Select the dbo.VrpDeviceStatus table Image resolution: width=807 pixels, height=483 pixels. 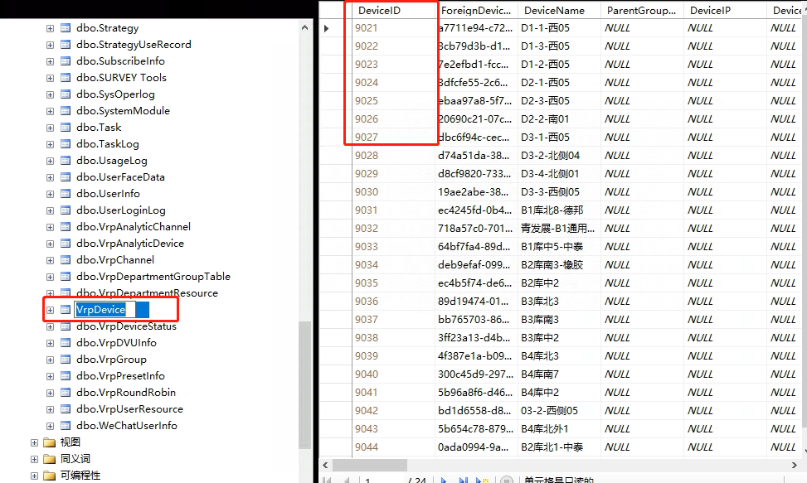click(x=127, y=326)
